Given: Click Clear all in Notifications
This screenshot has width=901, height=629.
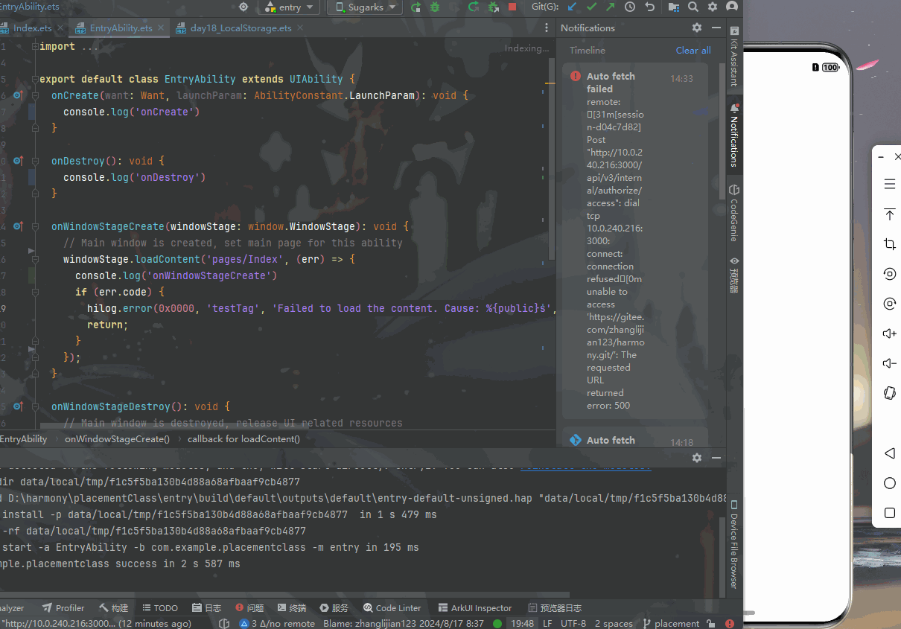Looking at the screenshot, I should (693, 51).
